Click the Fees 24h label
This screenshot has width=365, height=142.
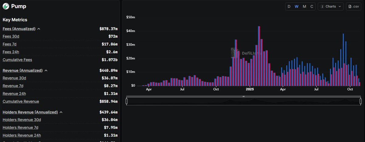(x=11, y=52)
